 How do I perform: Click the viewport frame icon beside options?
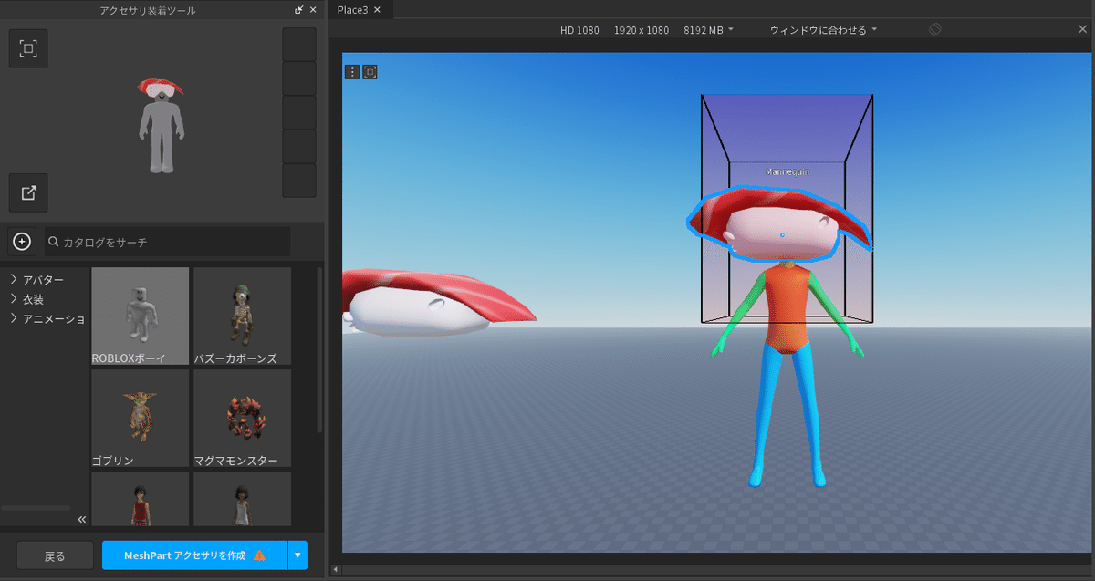[x=370, y=71]
